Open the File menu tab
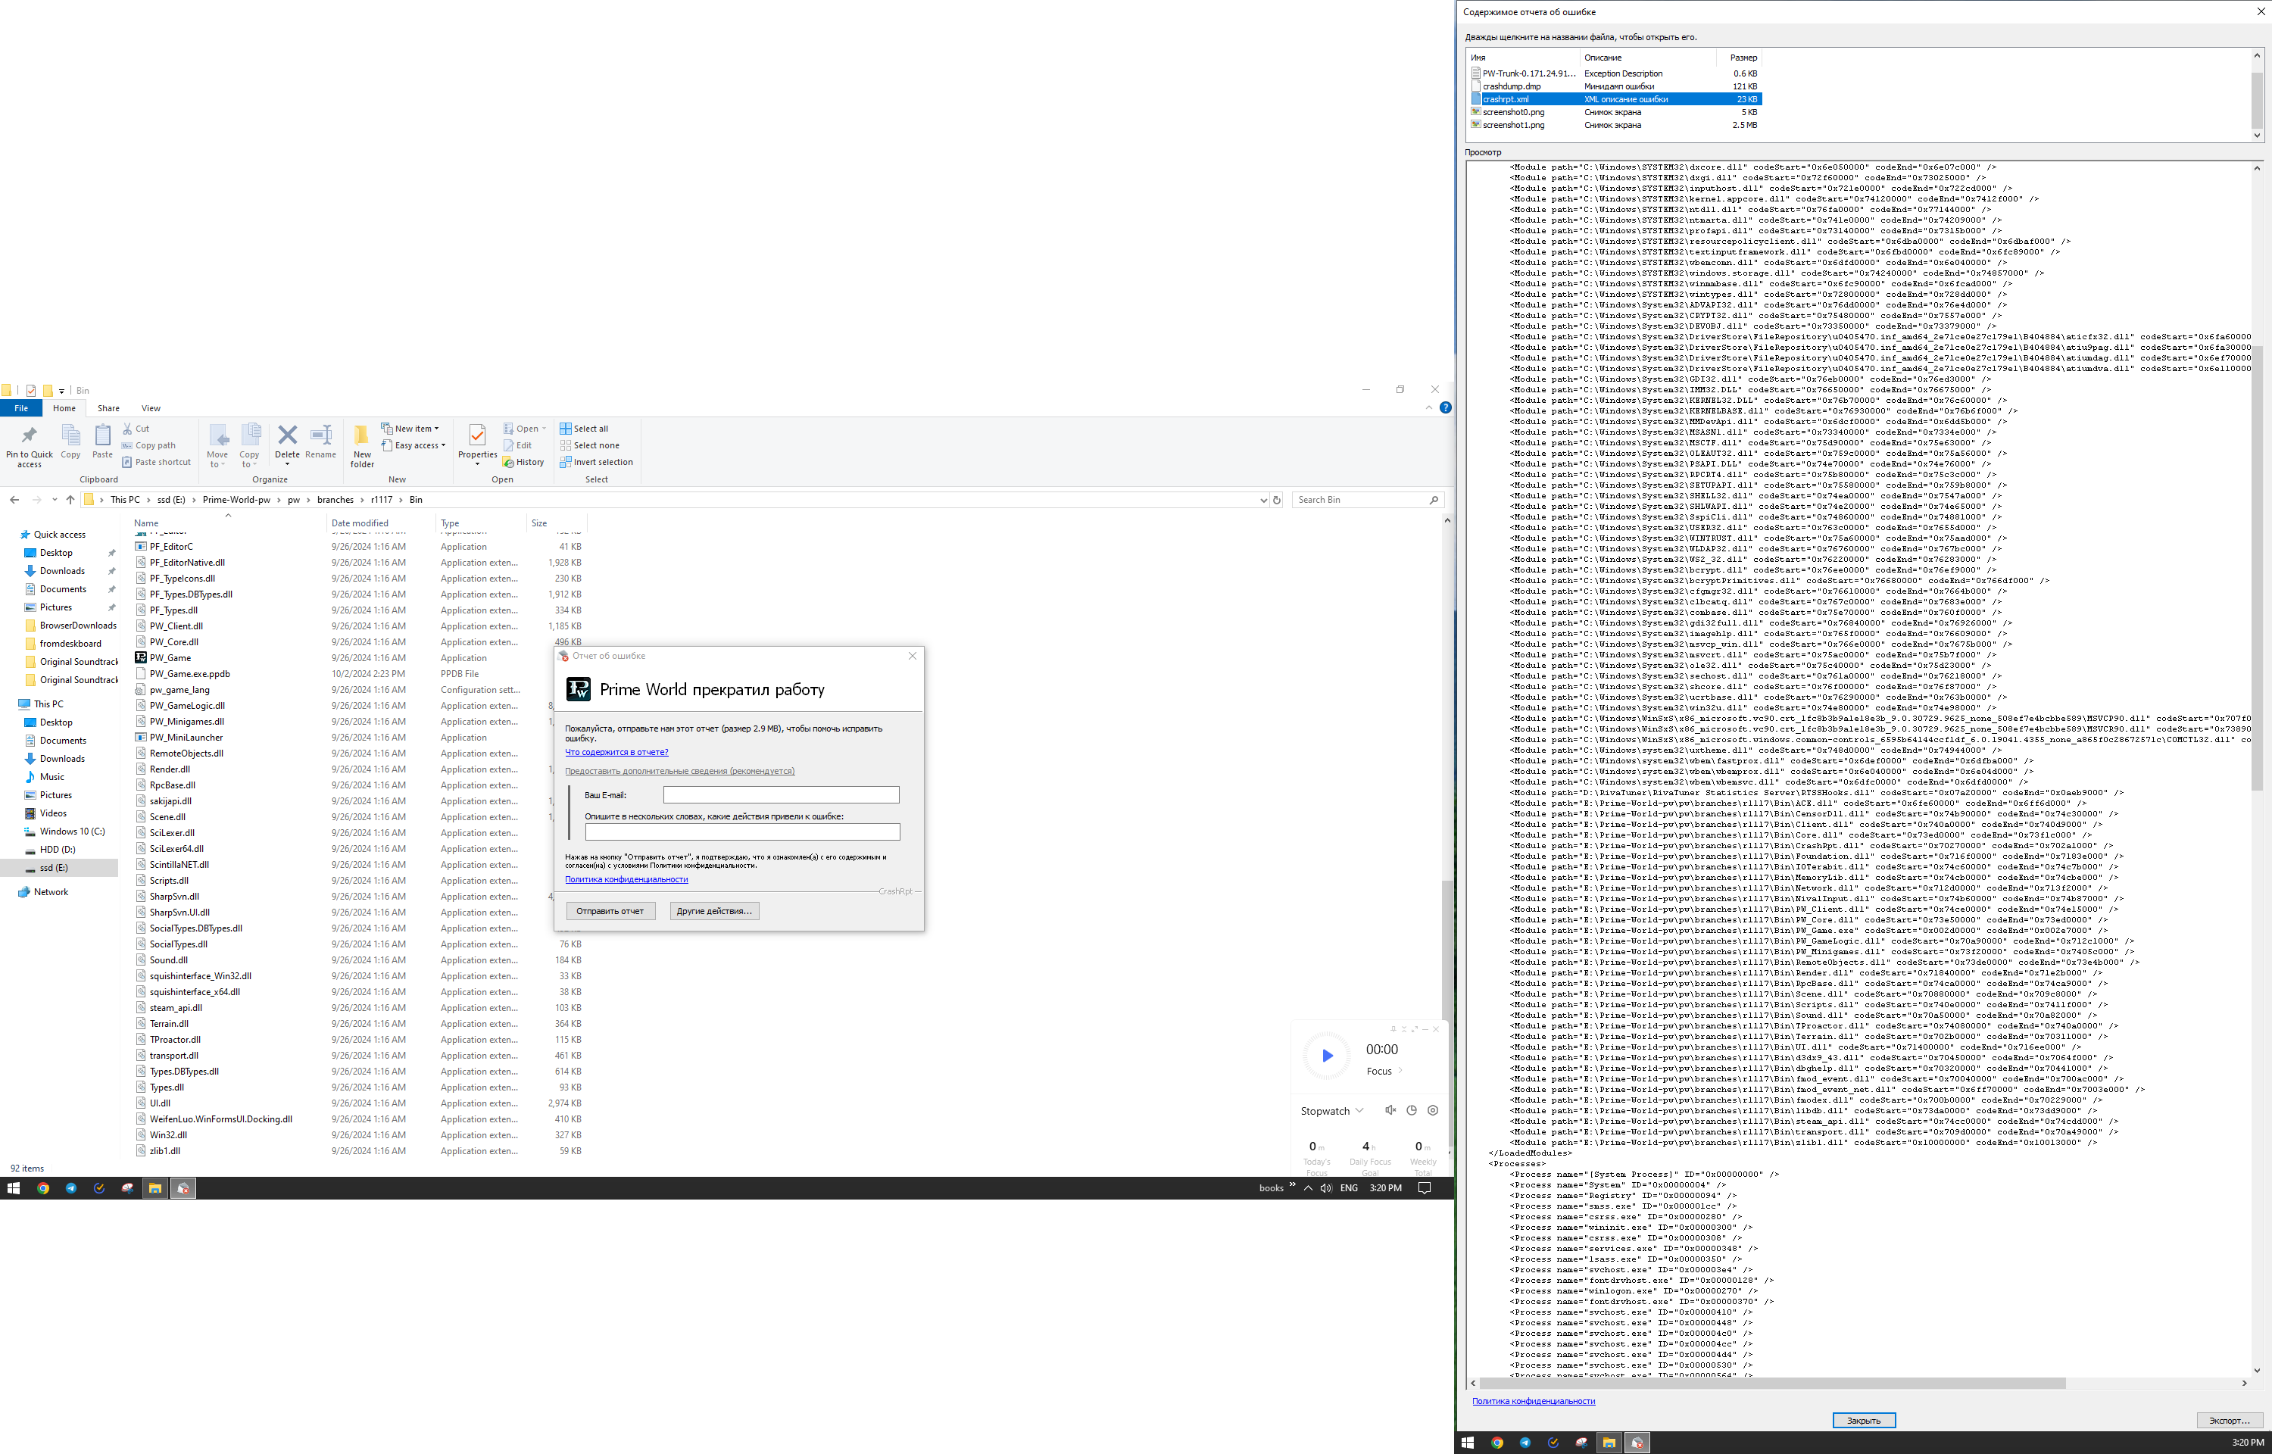The image size is (2272, 1454). [x=20, y=408]
